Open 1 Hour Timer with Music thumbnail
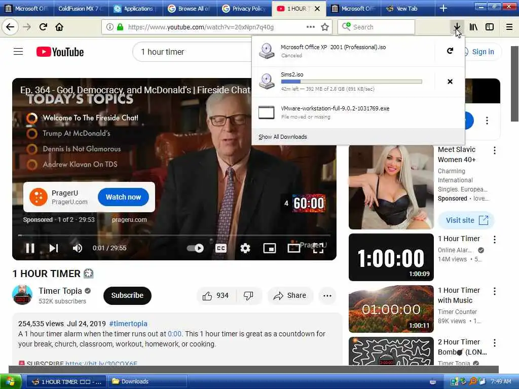This screenshot has height=389, width=519. coord(391,309)
